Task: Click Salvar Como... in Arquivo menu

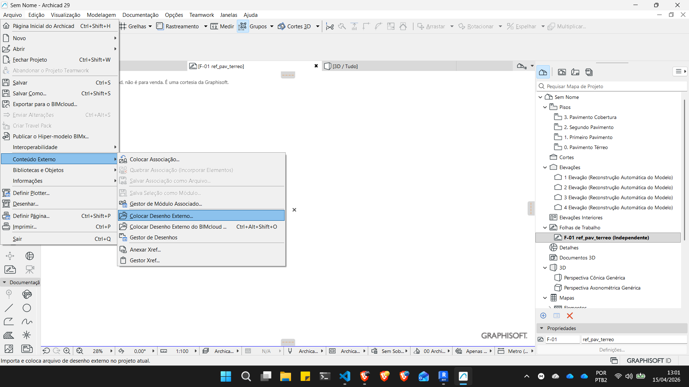Action: (x=60, y=93)
